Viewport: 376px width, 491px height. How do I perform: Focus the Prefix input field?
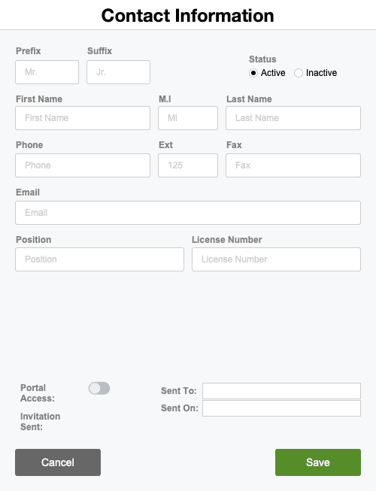click(x=47, y=72)
